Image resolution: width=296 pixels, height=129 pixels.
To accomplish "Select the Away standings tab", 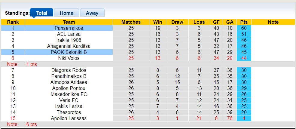I will pyautogui.click(x=92, y=13).
